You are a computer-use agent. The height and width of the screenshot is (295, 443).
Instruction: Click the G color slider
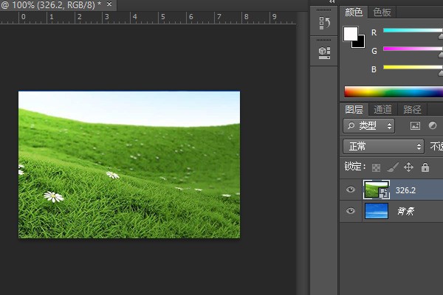coord(413,49)
